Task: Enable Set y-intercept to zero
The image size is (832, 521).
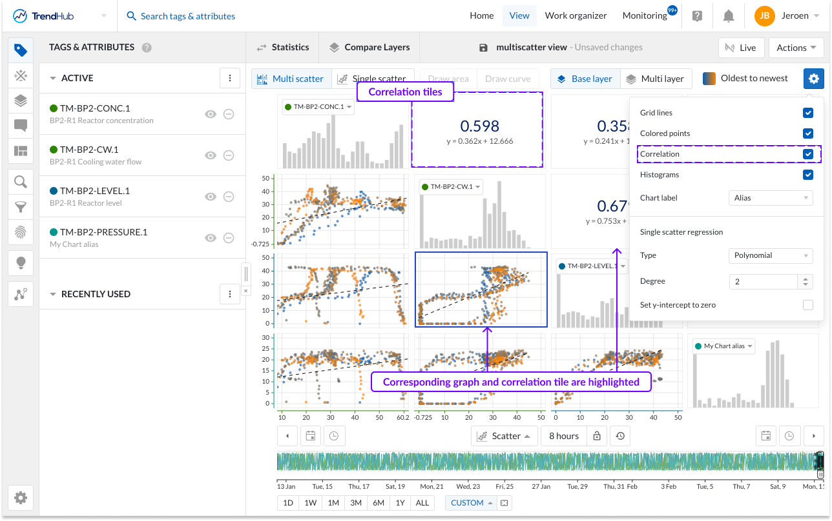Action: point(807,305)
